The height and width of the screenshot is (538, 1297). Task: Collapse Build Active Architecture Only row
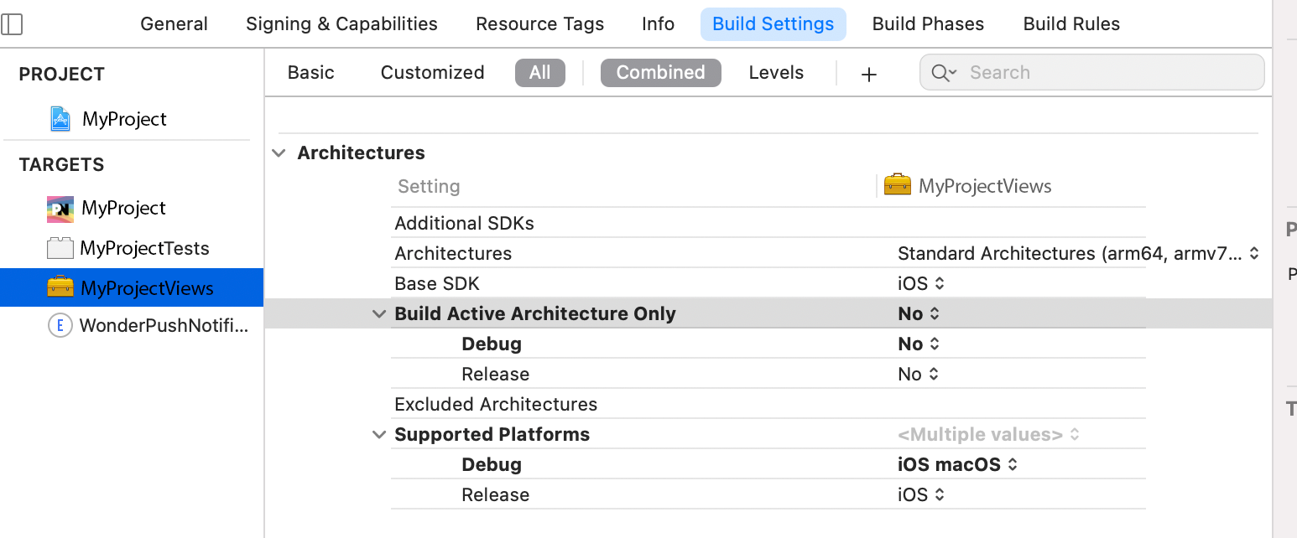[x=379, y=314]
